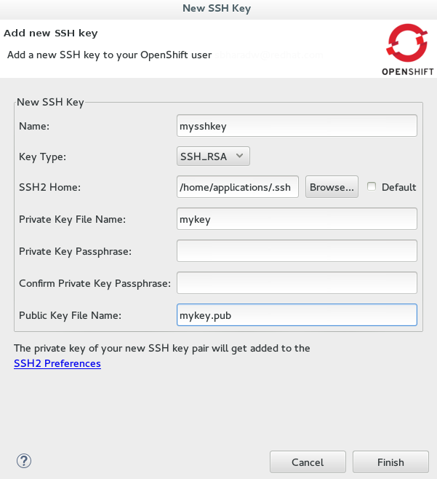The height and width of the screenshot is (479, 437).
Task: Enable the Default SSH2 home checkbox
Action: coord(372,187)
